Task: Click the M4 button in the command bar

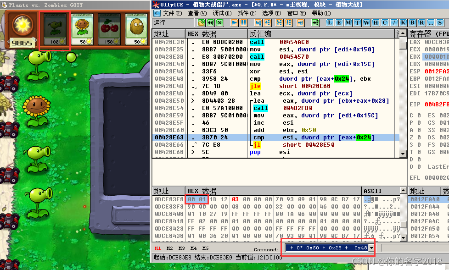Action: coord(194,248)
